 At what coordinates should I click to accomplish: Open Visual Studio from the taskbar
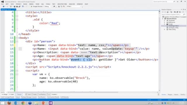(x=51, y=103)
